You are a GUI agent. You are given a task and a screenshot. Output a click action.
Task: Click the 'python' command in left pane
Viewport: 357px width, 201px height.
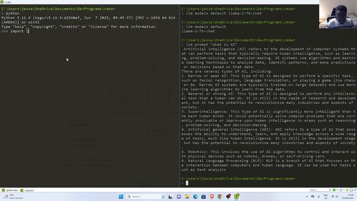12,13
